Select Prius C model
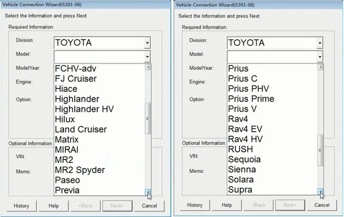 click(272, 79)
